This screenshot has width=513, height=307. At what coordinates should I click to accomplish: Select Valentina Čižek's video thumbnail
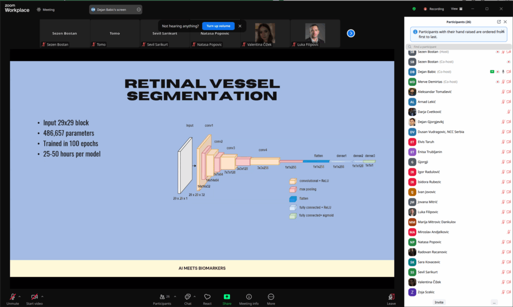pyautogui.click(x=265, y=34)
